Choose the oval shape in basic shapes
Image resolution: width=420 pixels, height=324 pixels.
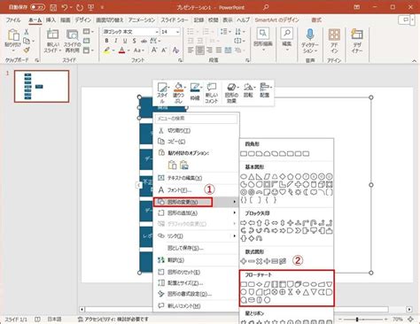244,177
